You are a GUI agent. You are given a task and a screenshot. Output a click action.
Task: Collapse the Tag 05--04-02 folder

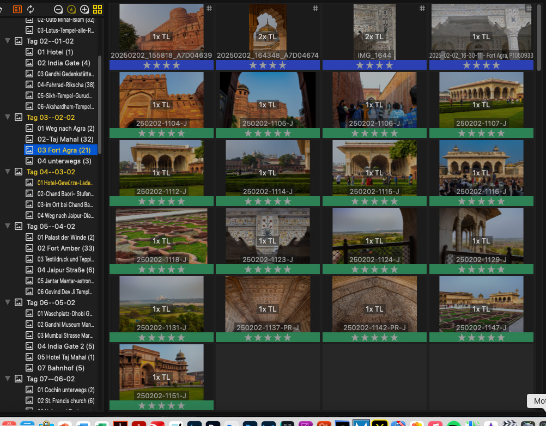pos(7,226)
